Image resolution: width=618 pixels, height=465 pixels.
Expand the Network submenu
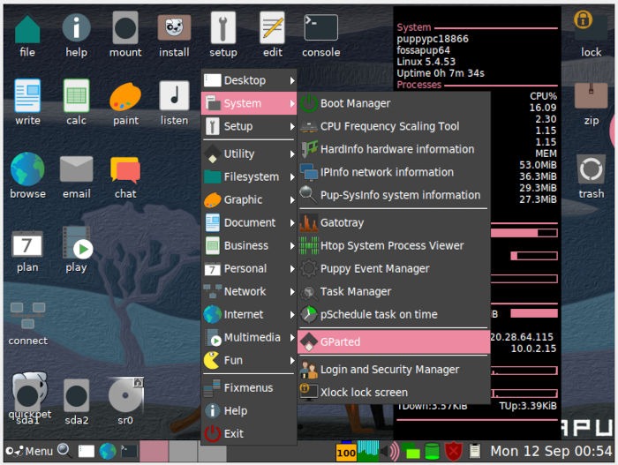pos(249,291)
